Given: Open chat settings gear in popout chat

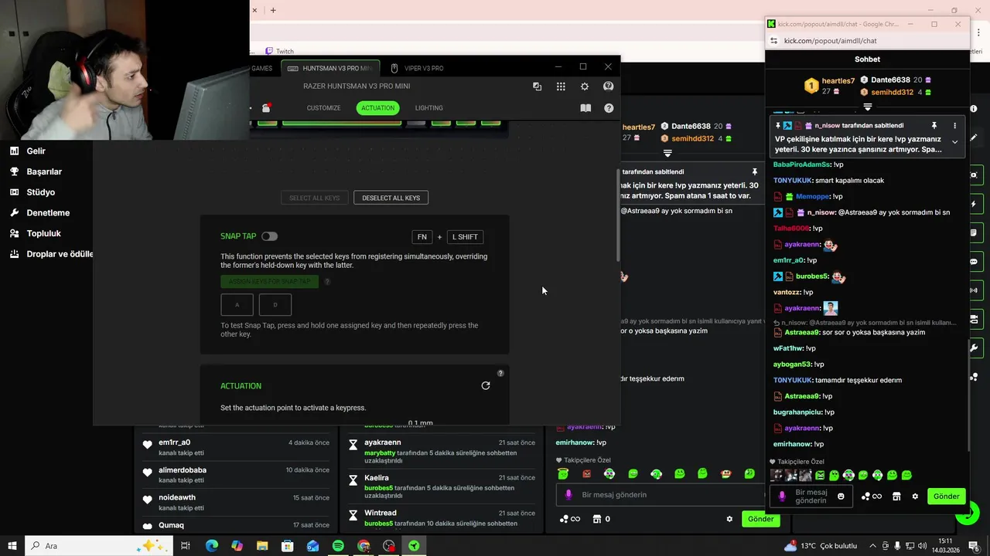Looking at the screenshot, I should click(915, 497).
